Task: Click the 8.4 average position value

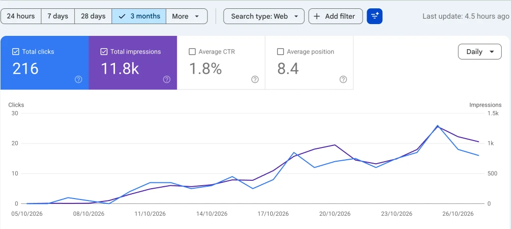Action: coord(288,68)
